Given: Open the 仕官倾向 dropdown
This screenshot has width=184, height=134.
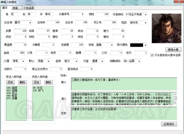Looking at the screenshot, I should coord(137,14).
